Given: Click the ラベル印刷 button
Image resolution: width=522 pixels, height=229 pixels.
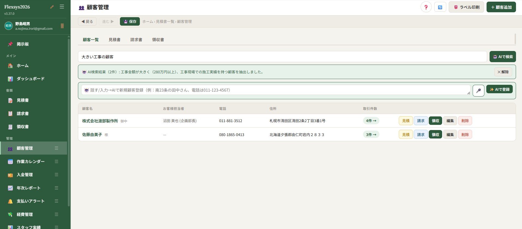Looking at the screenshot, I should pos(466,7).
